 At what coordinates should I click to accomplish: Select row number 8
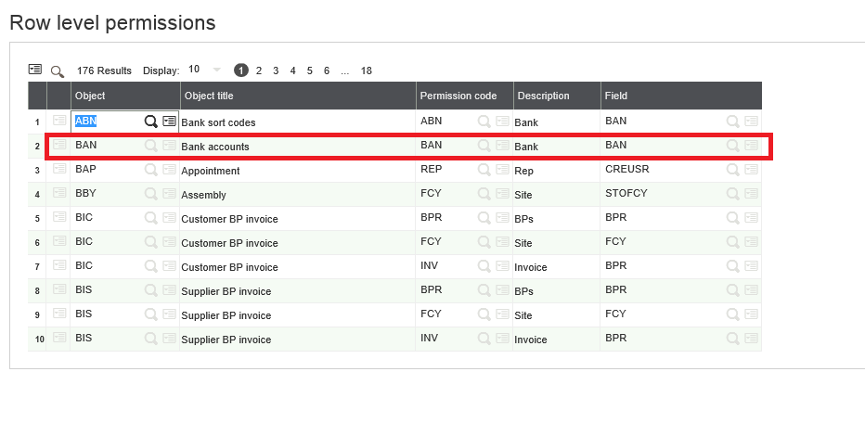(x=37, y=291)
